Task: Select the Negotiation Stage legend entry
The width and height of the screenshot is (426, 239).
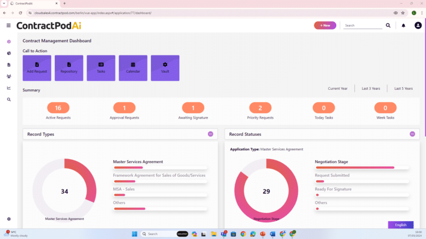Action: [x=332, y=161]
